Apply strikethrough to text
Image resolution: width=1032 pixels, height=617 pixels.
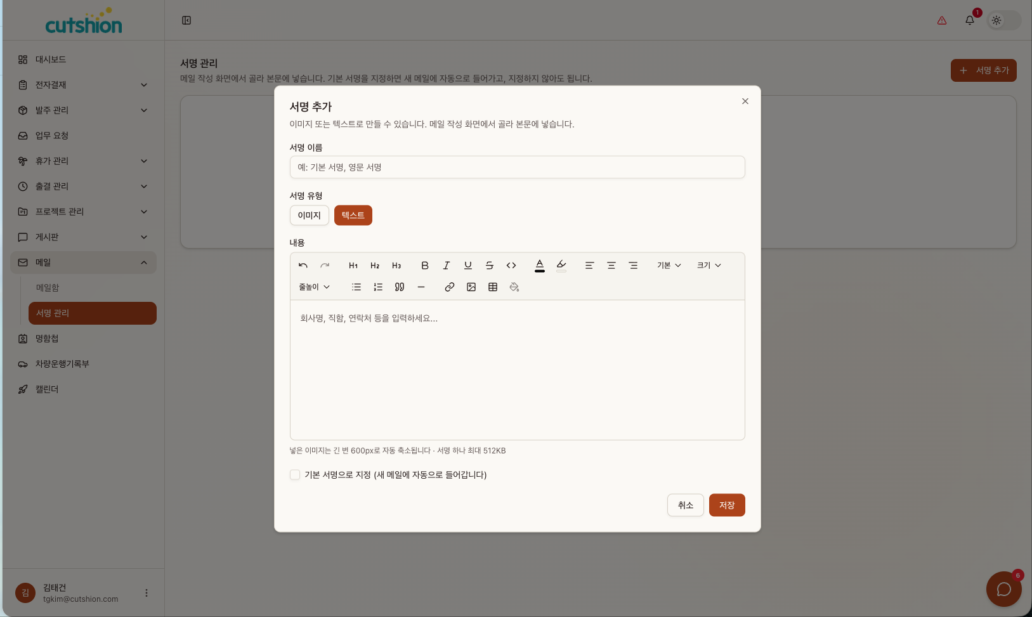pyautogui.click(x=490, y=266)
